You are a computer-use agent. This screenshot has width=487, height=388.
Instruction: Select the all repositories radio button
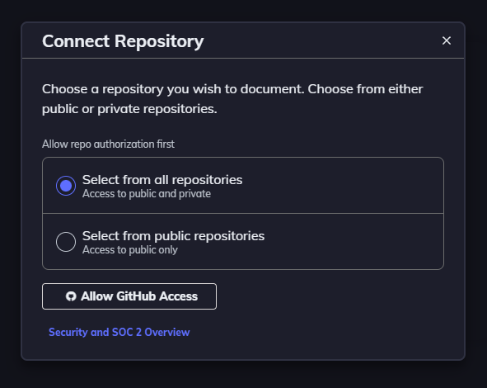coord(66,186)
